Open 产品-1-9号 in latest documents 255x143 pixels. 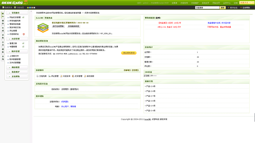[151, 86]
